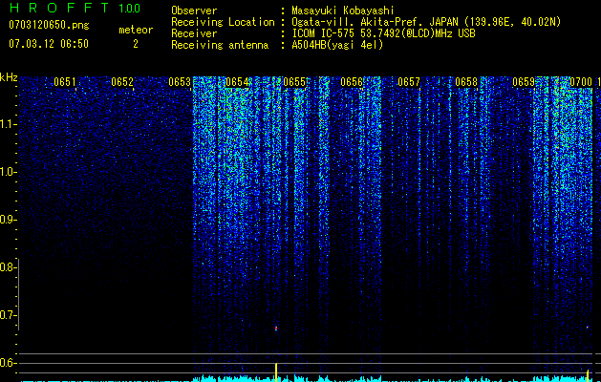This screenshot has width=601, height=382.
Task: Click the red meteor echo dot near 0655
Action: pos(276,329)
